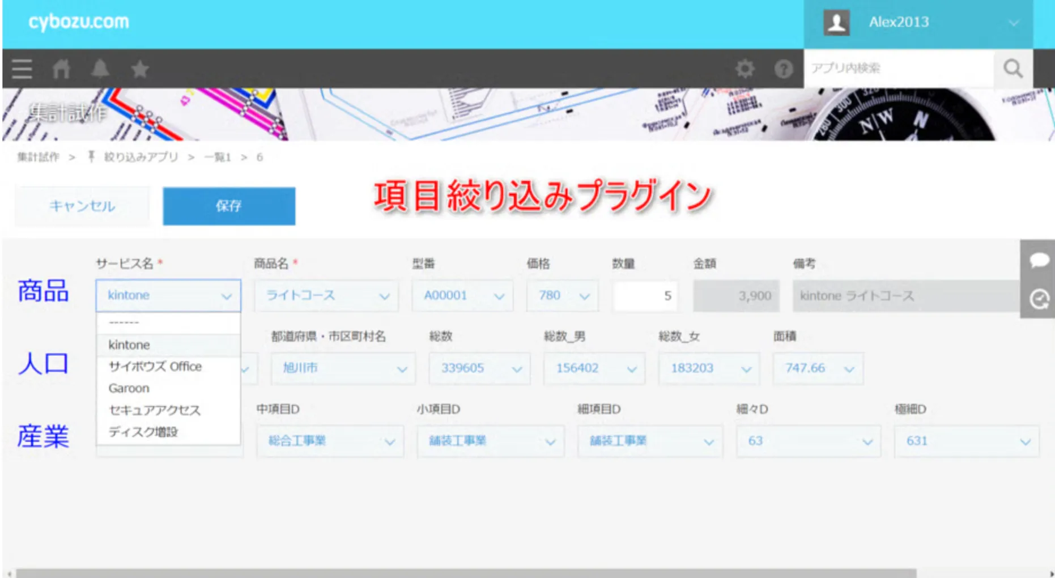The width and height of the screenshot is (1055, 578).
Task: Open the help question mark icon
Action: [x=784, y=69]
